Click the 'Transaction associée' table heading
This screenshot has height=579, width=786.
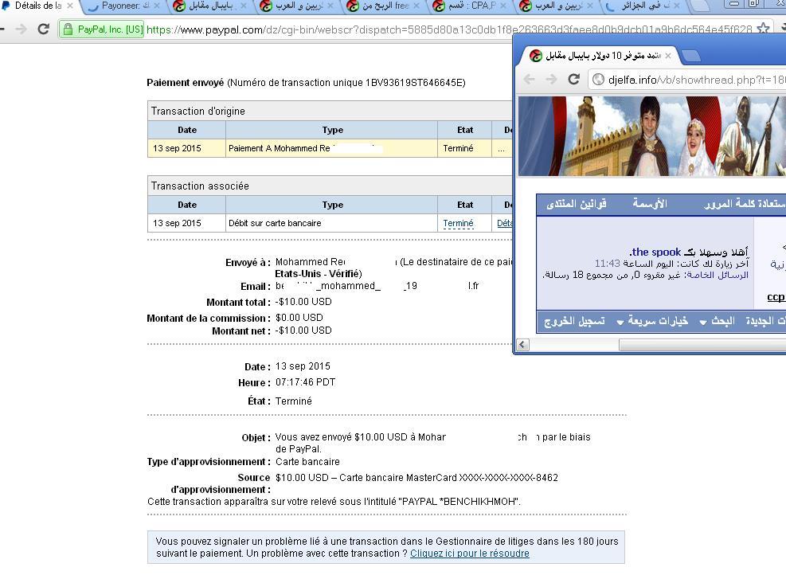(x=200, y=186)
